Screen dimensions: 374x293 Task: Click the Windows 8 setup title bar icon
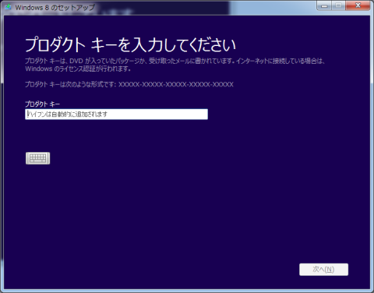point(8,7)
